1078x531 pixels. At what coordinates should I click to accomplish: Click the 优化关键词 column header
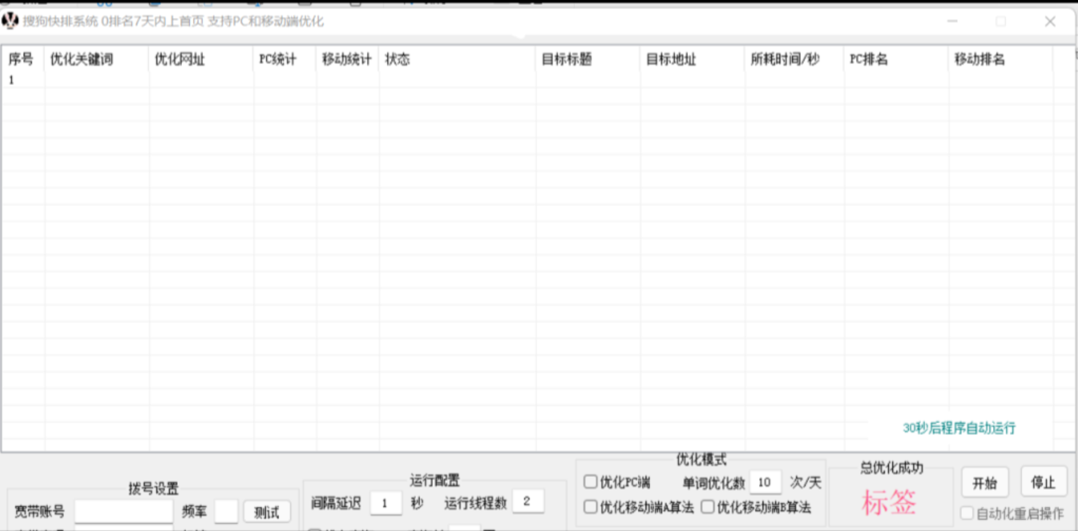click(x=97, y=60)
